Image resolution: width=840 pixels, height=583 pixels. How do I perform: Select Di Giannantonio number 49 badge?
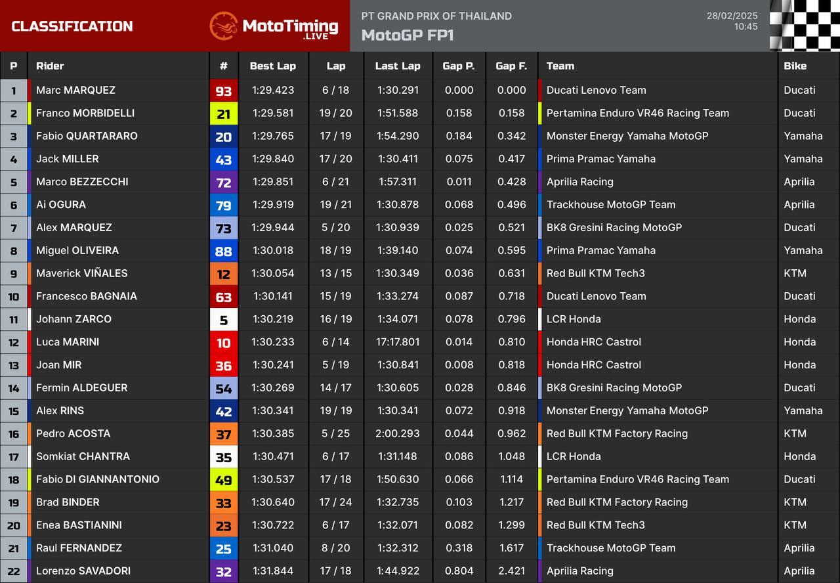224,480
